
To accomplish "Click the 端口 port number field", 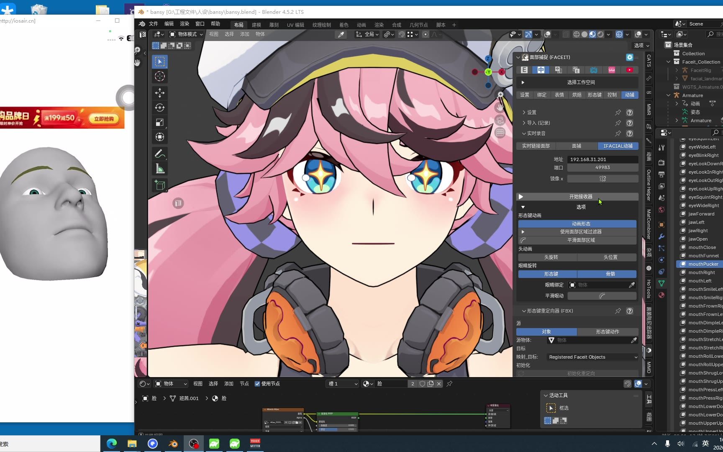I will (602, 167).
